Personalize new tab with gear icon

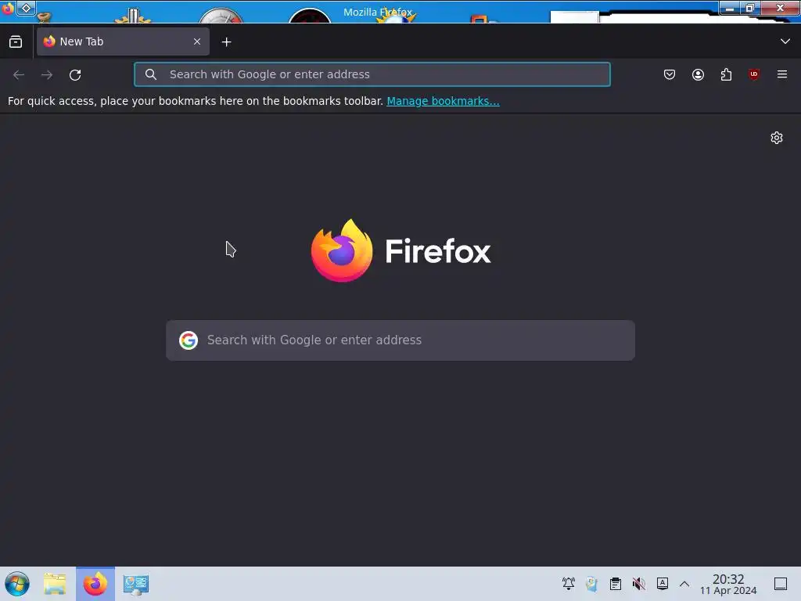(x=777, y=138)
